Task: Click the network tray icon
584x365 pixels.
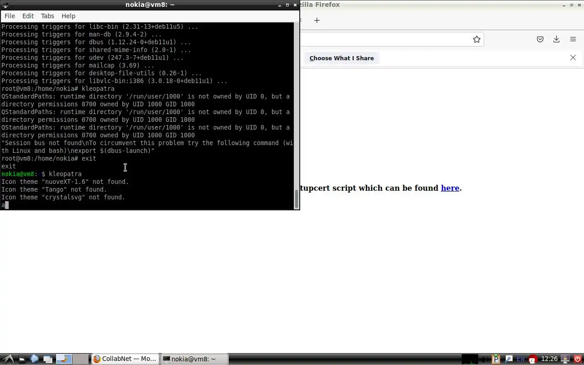Action: click(x=509, y=359)
